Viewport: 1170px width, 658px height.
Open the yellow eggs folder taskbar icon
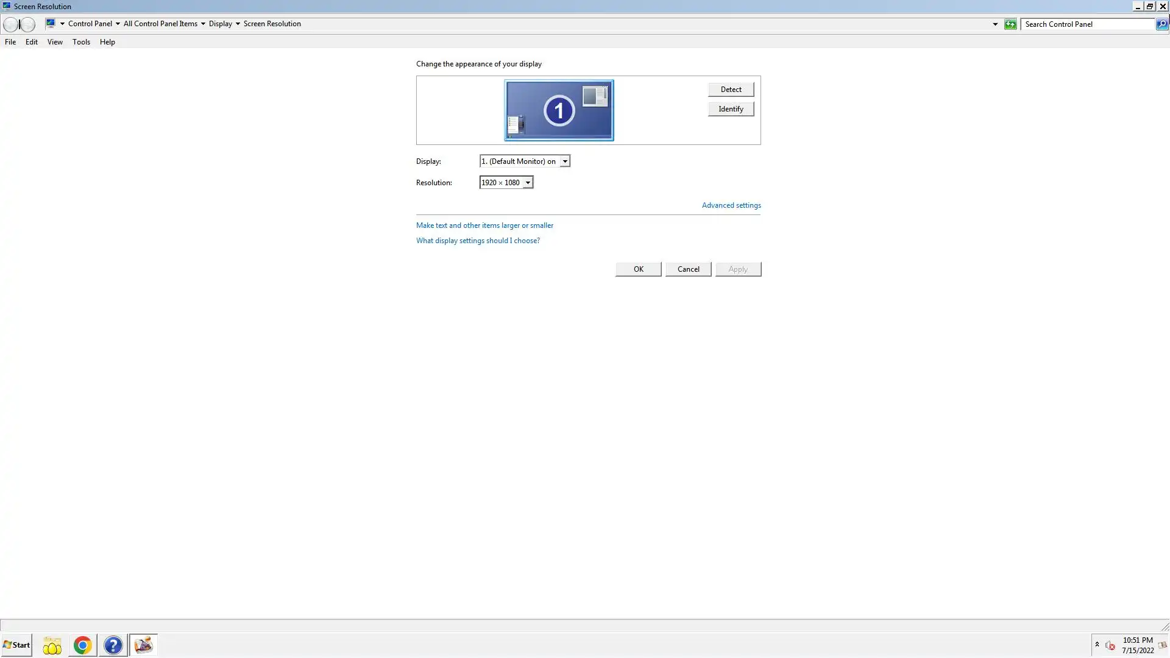pyautogui.click(x=52, y=645)
